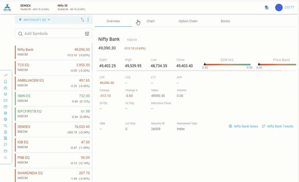Screen dimensions: 299x182
Task: Click the Instrument Type value Index
Action: point(180,129)
